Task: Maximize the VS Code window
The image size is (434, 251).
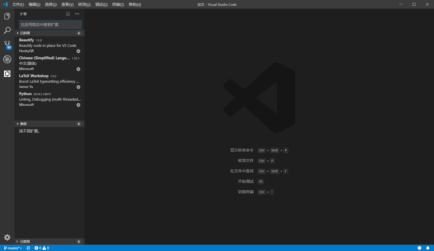Action: pyautogui.click(x=414, y=4)
